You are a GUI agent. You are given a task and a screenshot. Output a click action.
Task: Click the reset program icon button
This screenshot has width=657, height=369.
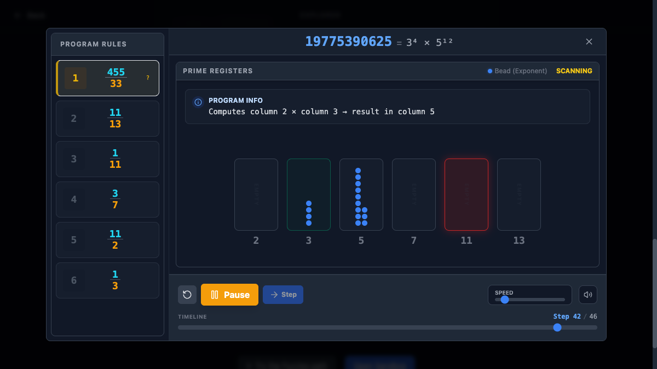[187, 295]
